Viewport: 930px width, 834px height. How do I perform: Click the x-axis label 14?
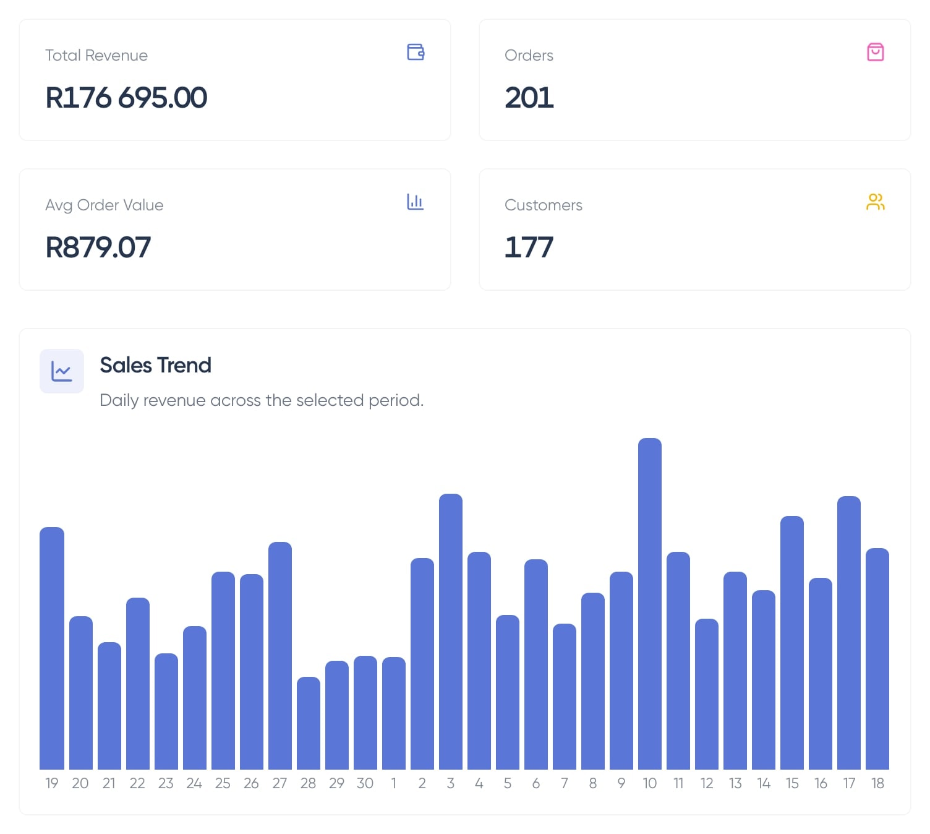pyautogui.click(x=764, y=783)
